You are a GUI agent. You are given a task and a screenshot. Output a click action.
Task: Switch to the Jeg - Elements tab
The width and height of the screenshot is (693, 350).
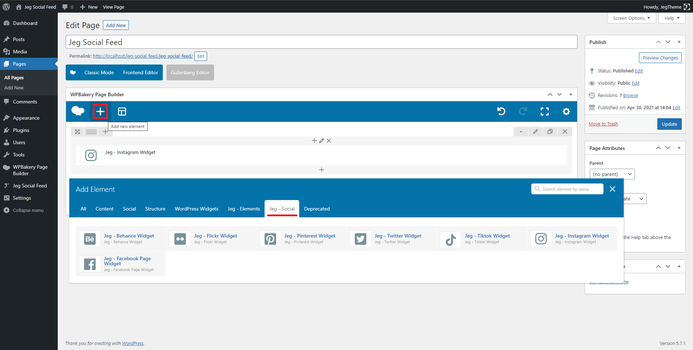pos(244,209)
